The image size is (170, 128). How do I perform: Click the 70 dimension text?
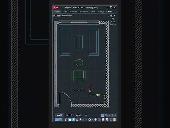[x=105, y=99]
